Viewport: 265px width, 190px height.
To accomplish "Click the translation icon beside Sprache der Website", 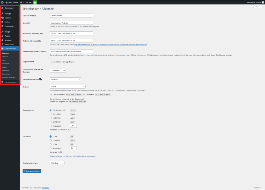I will coord(41,79).
